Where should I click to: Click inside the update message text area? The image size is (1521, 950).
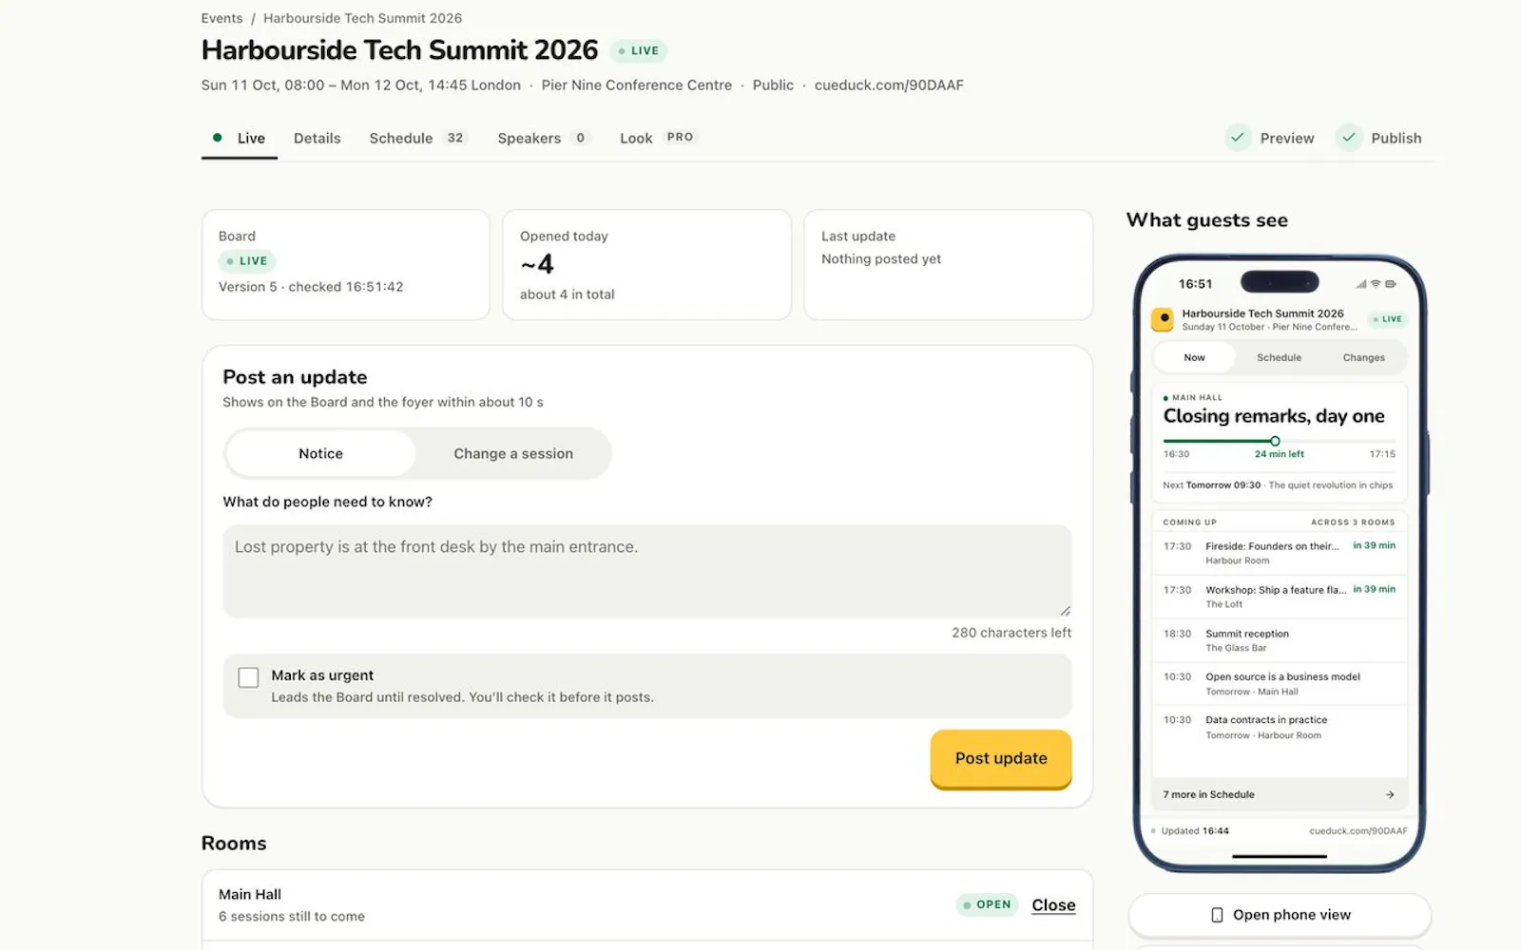647,571
